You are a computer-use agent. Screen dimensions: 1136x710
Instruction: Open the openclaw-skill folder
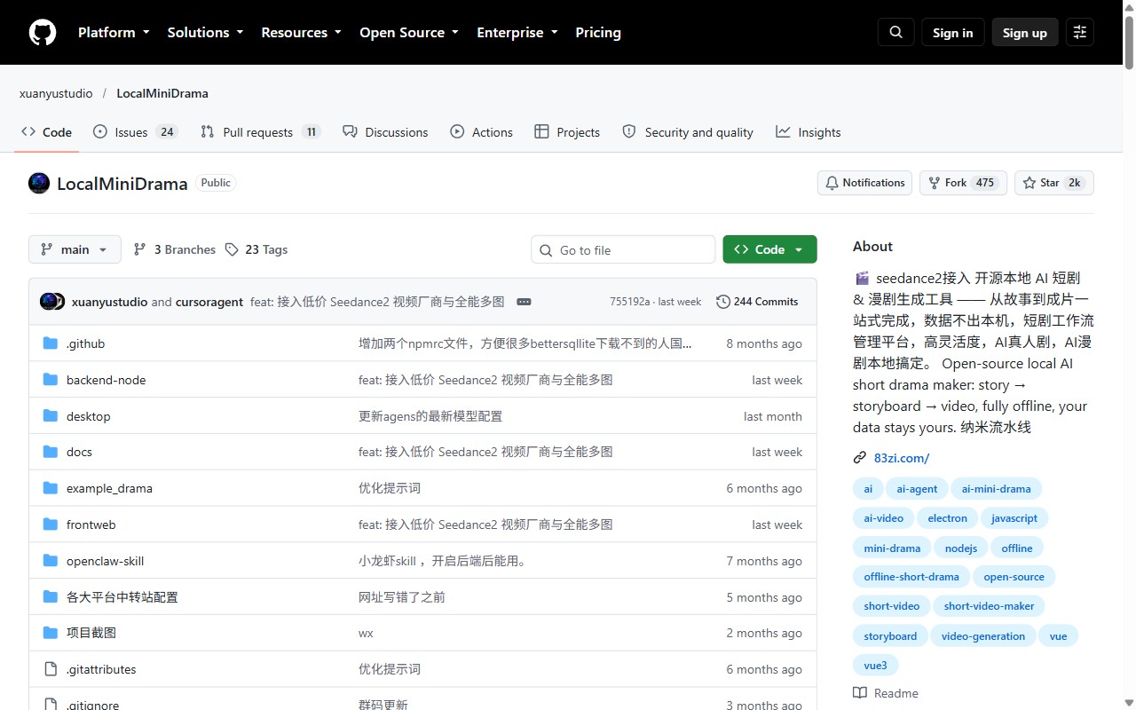[105, 561]
